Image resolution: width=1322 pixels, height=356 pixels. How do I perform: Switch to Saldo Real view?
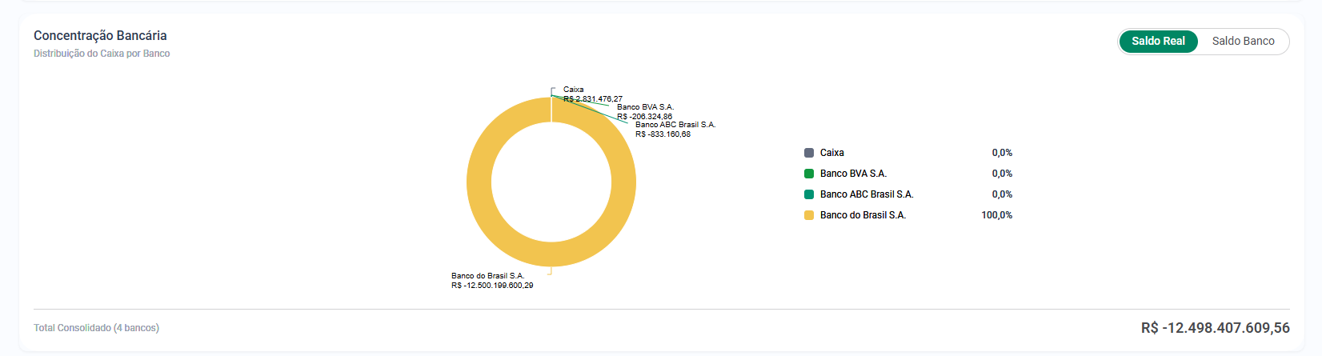point(1158,41)
